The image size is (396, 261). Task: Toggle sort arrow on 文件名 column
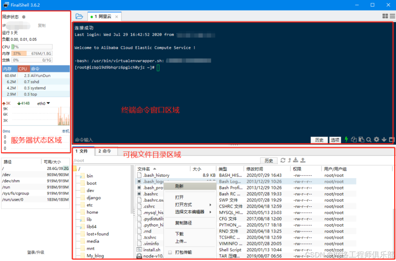155,169
